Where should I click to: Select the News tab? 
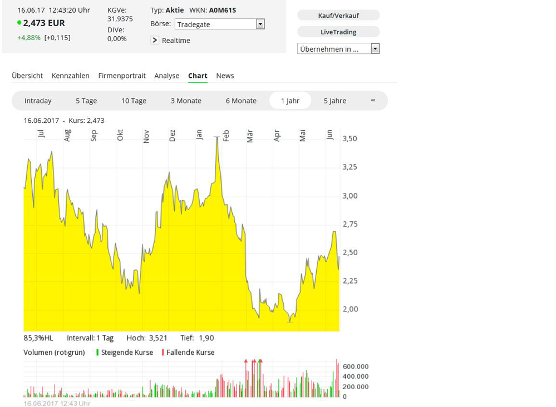225,76
